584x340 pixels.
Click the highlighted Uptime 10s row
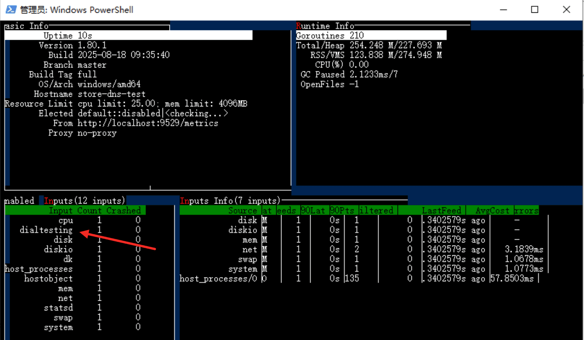pyautogui.click(x=129, y=35)
